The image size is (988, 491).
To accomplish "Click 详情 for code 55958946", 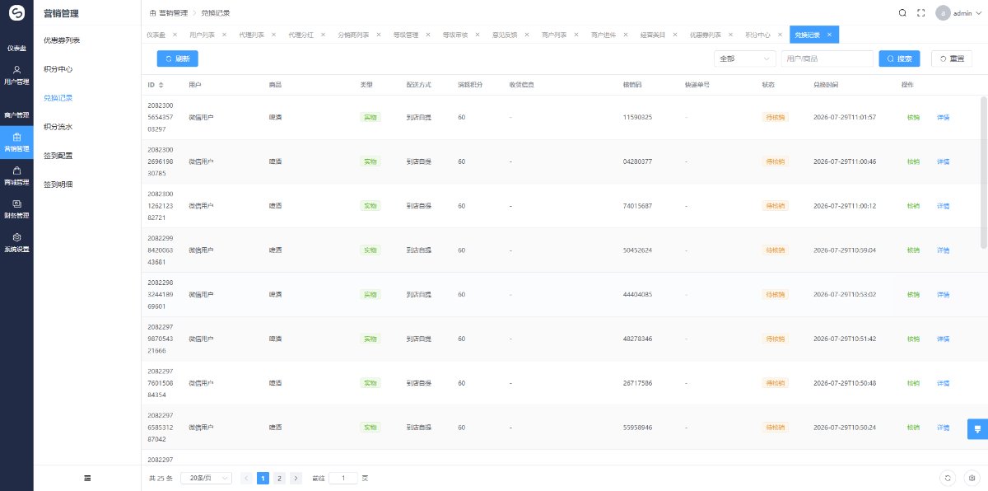I will 944,428.
